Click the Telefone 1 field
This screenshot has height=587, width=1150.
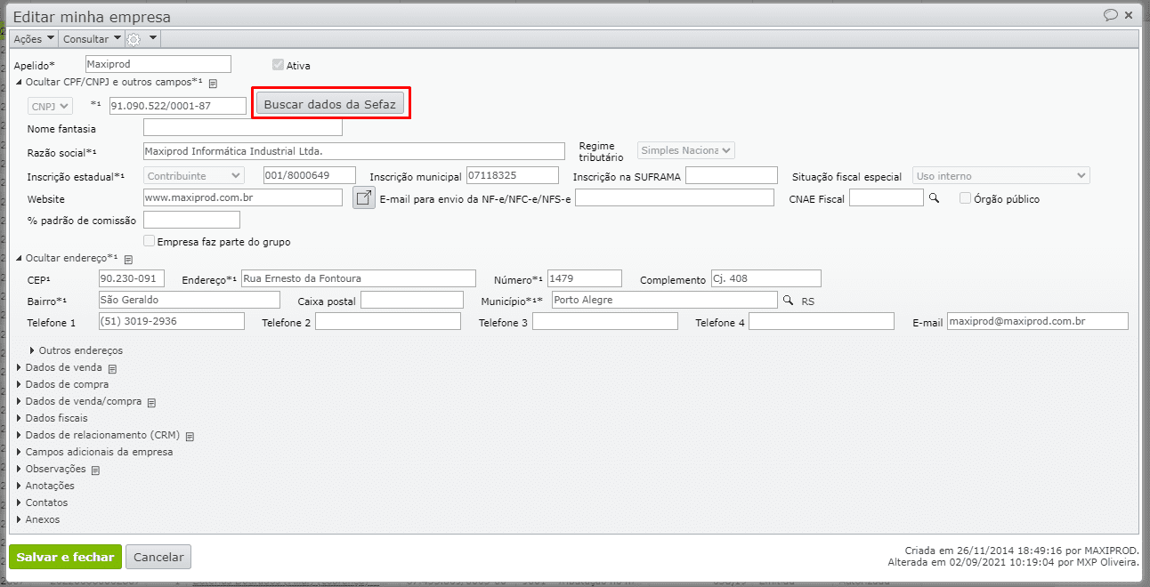pos(171,321)
